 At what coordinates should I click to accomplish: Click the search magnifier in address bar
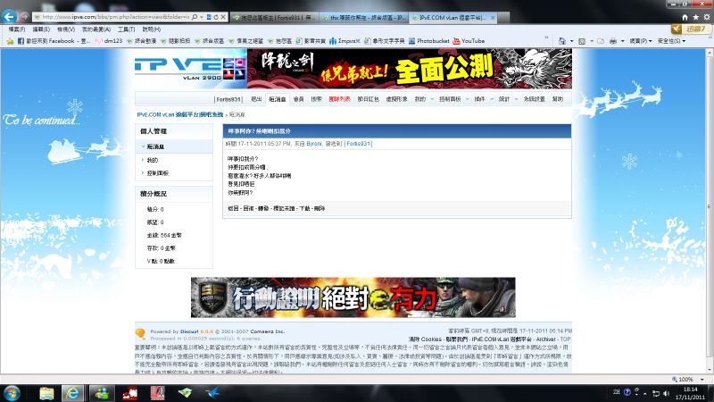point(195,17)
